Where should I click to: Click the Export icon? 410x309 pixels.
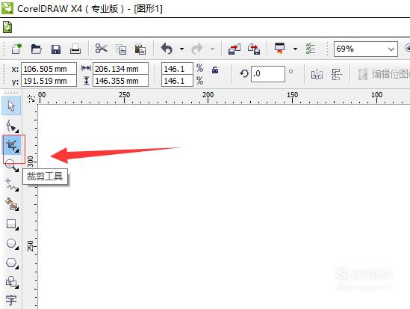pyautogui.click(x=254, y=49)
